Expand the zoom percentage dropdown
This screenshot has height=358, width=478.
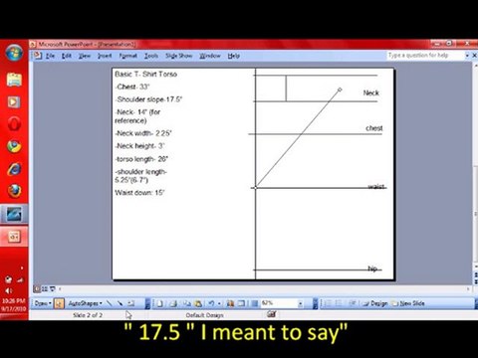pos(300,303)
